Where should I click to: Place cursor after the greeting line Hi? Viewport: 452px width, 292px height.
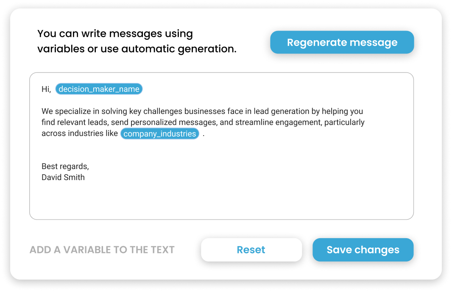tap(49, 89)
